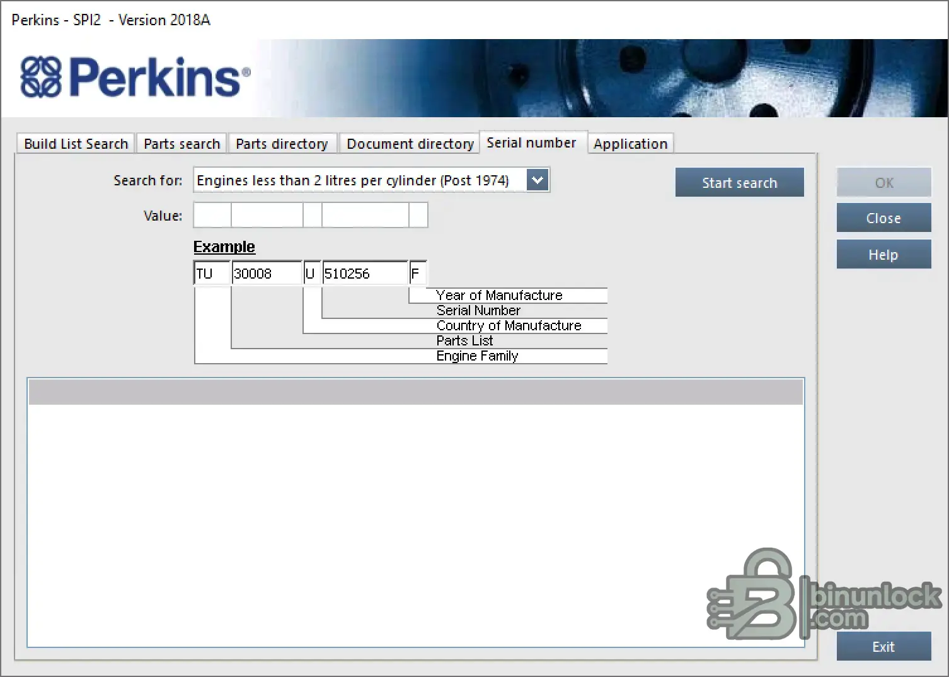
Task: Focus the third Value field for country code
Action: [313, 215]
